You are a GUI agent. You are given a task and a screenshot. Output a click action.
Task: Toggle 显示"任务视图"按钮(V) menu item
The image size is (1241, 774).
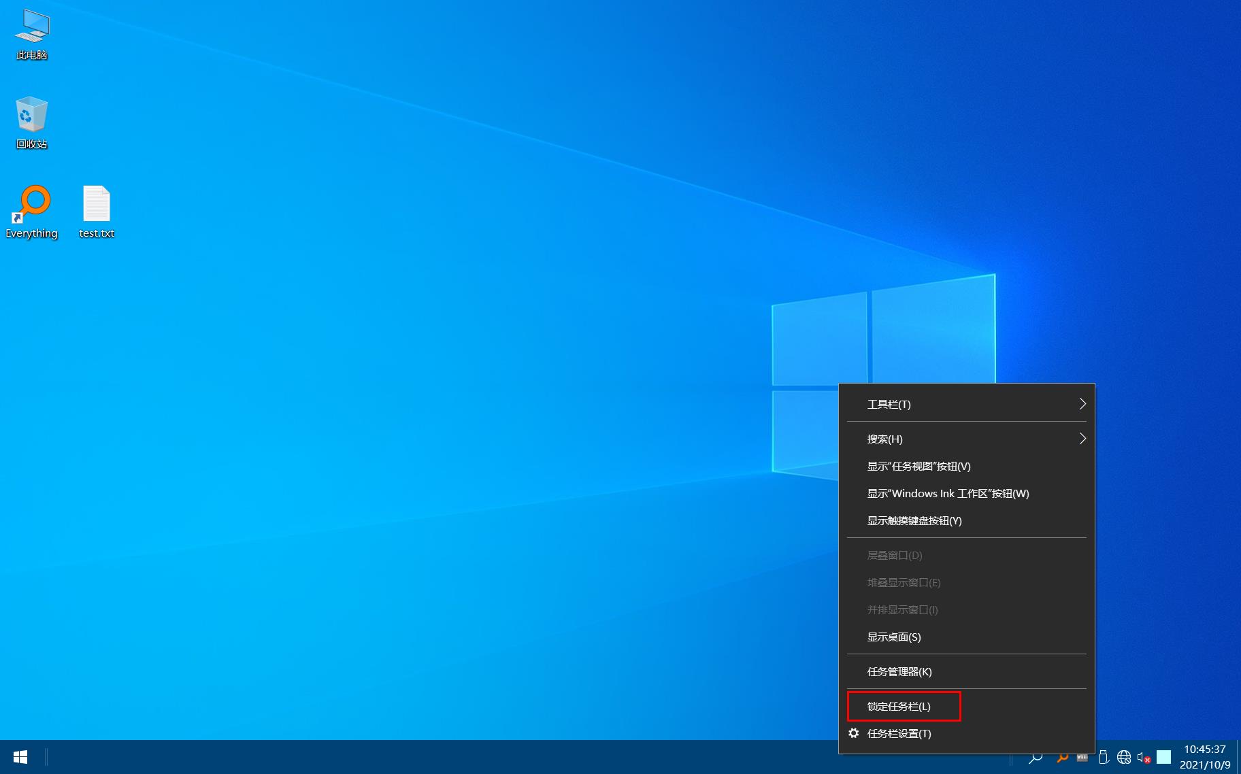[x=967, y=466]
